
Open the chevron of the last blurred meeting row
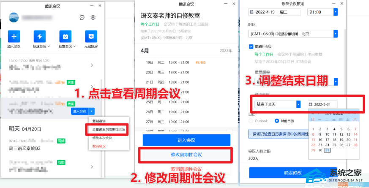pos(92,167)
